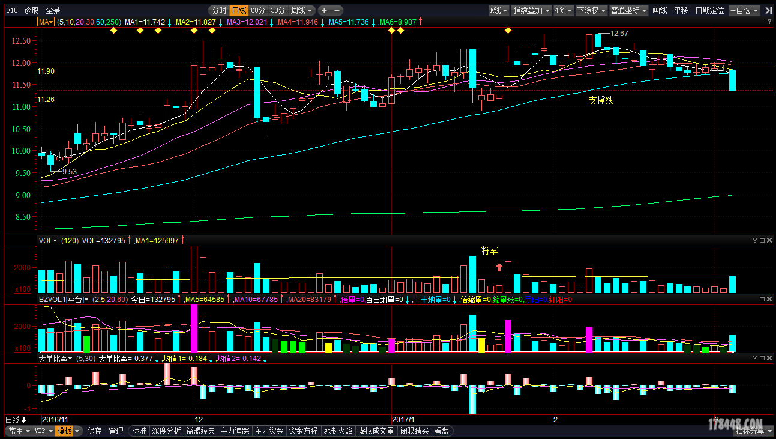Select the 冰封火焰 template tab
Viewport: 776px width, 439px height.
(x=338, y=431)
